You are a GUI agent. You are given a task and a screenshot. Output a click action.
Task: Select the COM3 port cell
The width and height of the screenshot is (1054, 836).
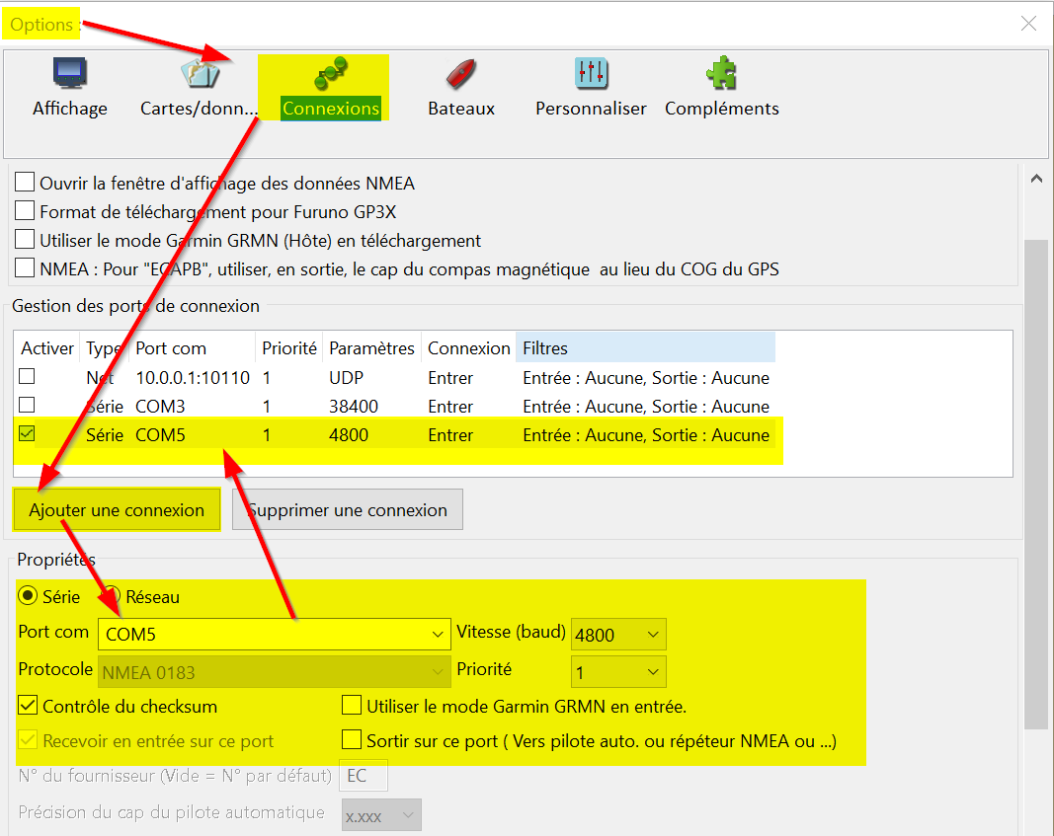160,407
